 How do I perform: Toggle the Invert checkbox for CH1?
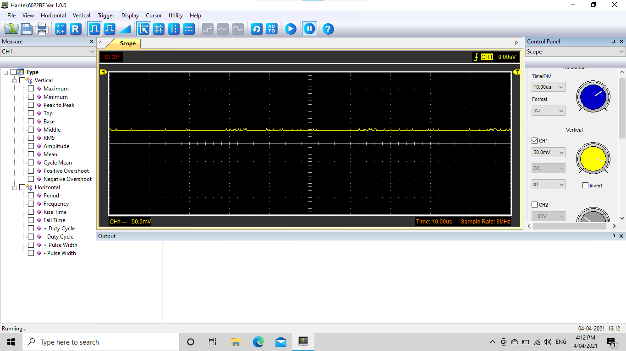585,186
